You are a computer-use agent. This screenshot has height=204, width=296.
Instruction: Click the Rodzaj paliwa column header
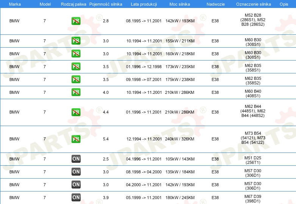point(73,4)
